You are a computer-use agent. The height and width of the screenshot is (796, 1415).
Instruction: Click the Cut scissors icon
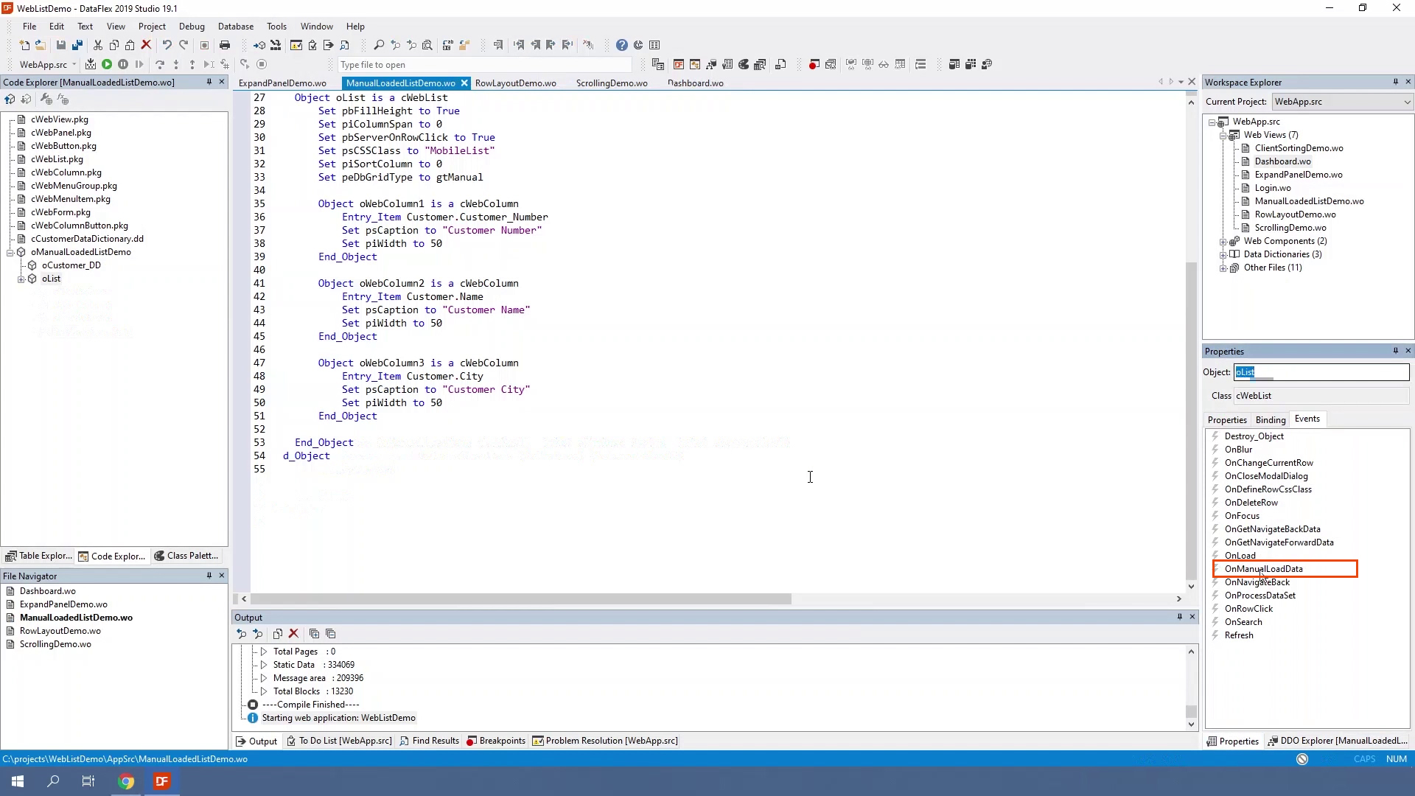pyautogui.click(x=98, y=46)
